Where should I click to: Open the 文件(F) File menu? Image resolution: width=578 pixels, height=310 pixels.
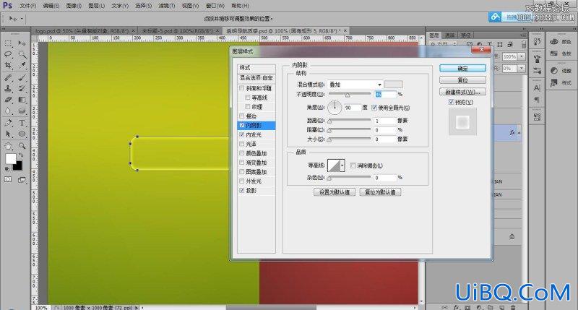coord(28,6)
